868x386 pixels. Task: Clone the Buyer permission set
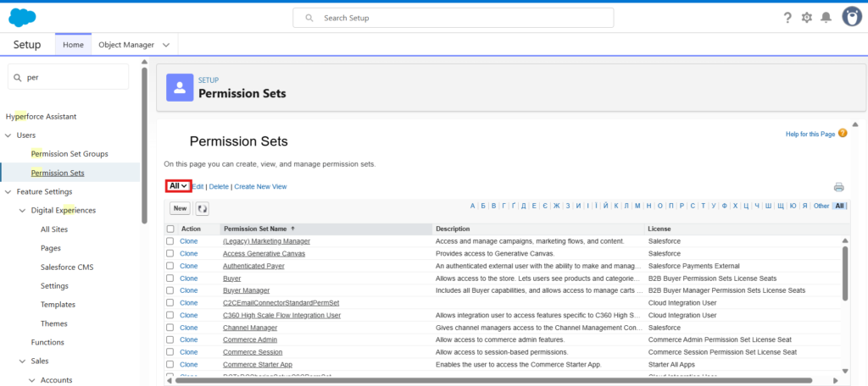point(189,278)
